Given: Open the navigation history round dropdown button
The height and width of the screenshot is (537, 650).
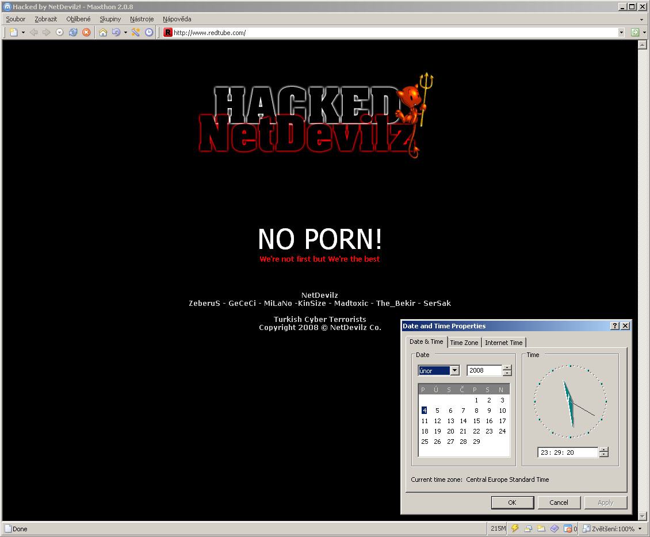Looking at the screenshot, I should point(59,32).
